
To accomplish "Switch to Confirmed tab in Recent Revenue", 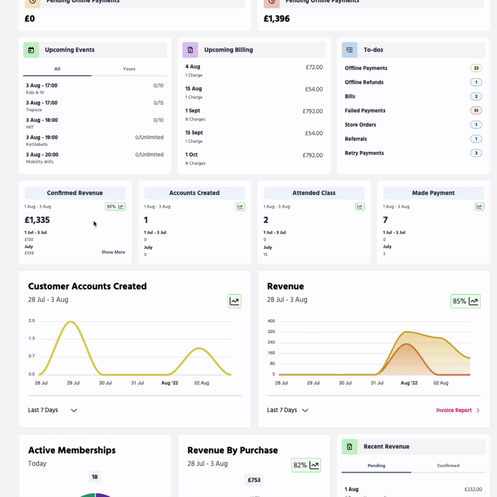I will coord(448,466).
